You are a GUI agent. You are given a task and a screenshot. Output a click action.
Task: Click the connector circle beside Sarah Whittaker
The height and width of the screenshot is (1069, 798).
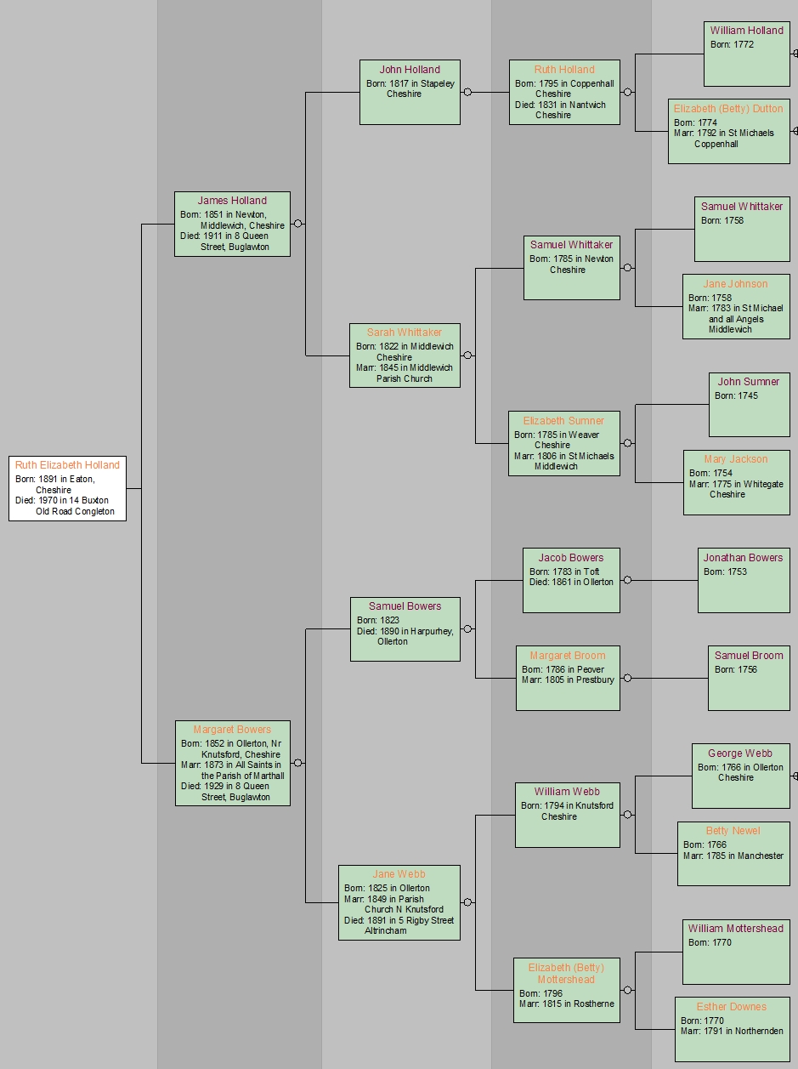[x=467, y=355]
